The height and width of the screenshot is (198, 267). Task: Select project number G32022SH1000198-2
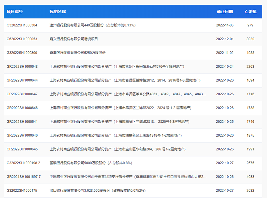(x=23, y=163)
